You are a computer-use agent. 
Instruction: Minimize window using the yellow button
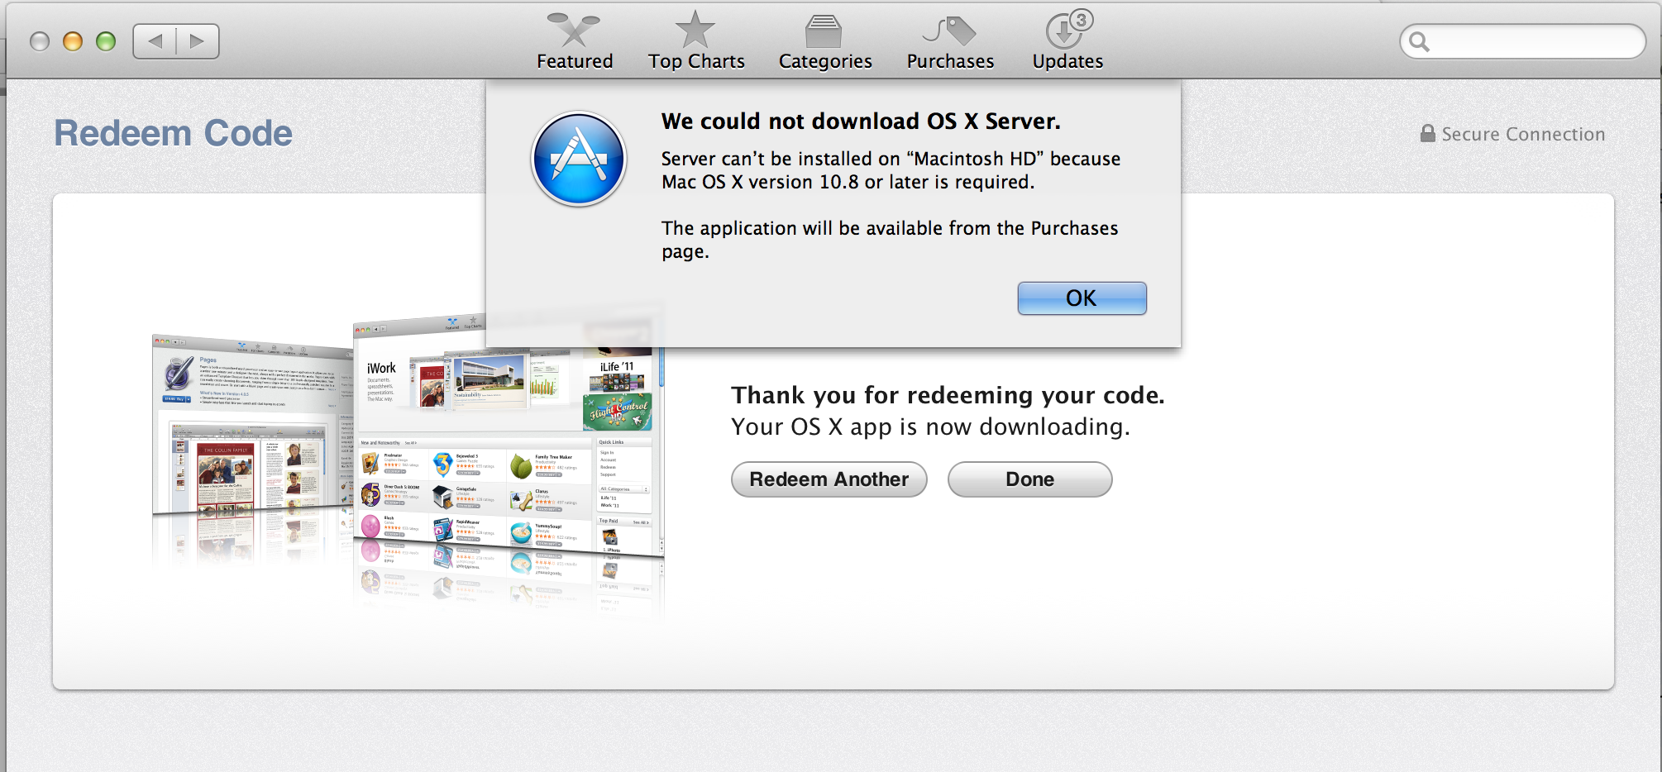click(x=73, y=41)
